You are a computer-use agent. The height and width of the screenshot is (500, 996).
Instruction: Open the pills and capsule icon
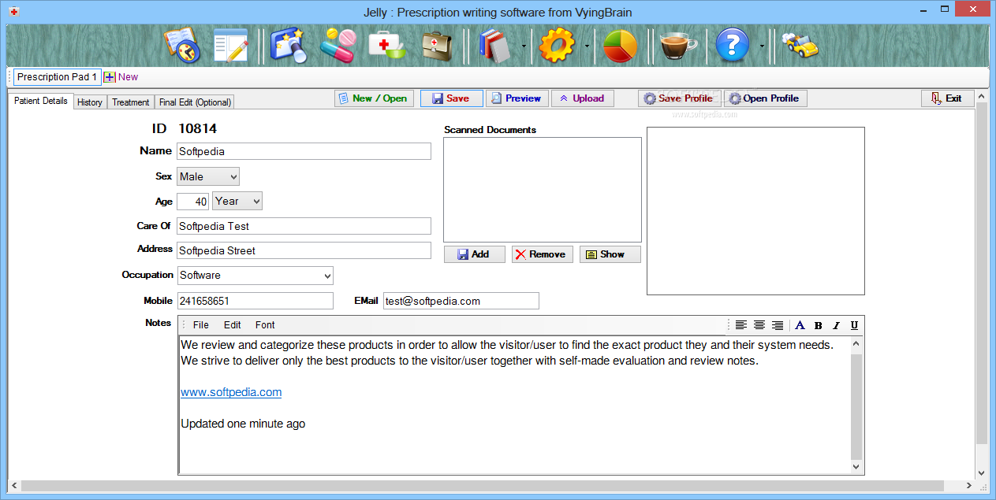338,46
